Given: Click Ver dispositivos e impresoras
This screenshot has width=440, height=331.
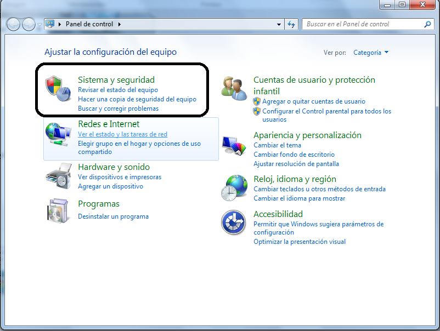Looking at the screenshot, I should click(120, 177).
